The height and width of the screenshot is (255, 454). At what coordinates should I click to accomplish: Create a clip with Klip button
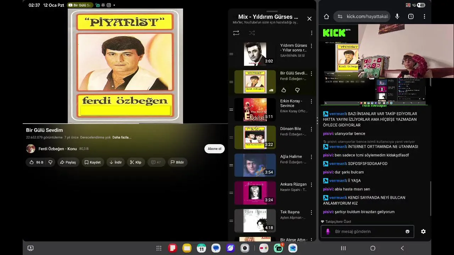coord(135,162)
